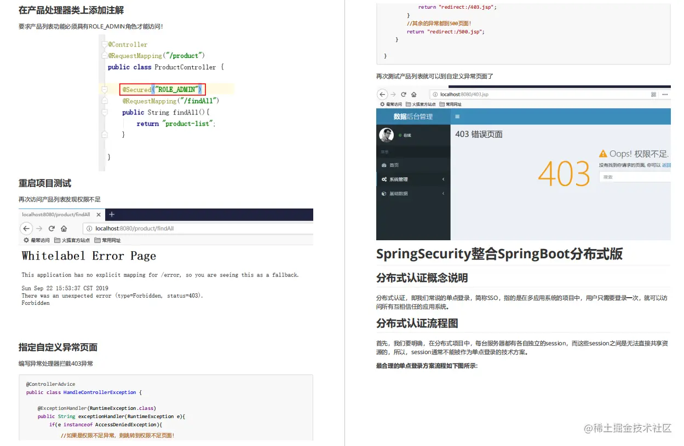Click the back arrow in the product/findAll browser

click(26, 229)
